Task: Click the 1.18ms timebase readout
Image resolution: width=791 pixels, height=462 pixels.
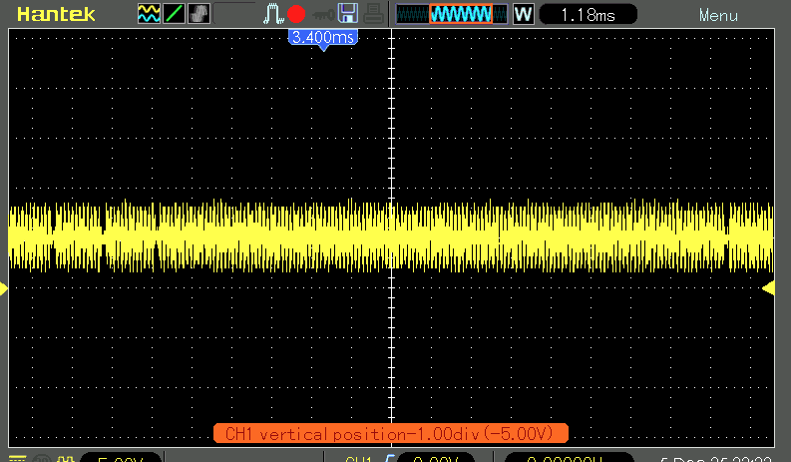Action: click(588, 15)
